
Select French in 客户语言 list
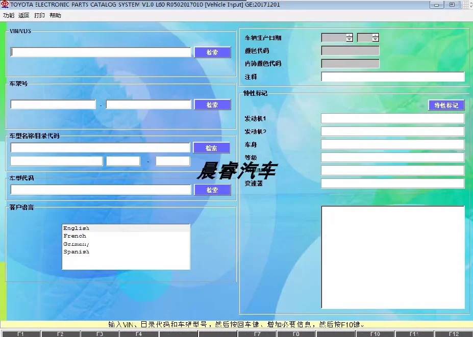pos(126,236)
